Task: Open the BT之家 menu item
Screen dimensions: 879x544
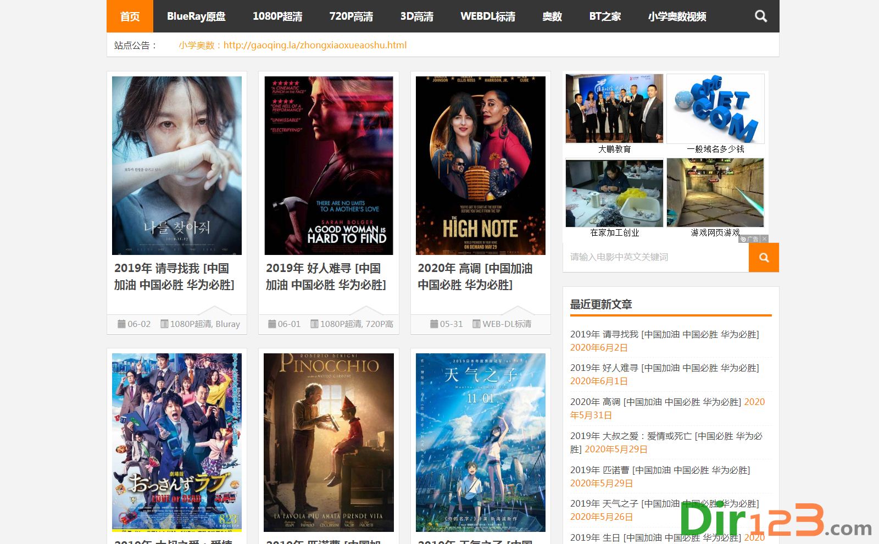Action: [605, 16]
